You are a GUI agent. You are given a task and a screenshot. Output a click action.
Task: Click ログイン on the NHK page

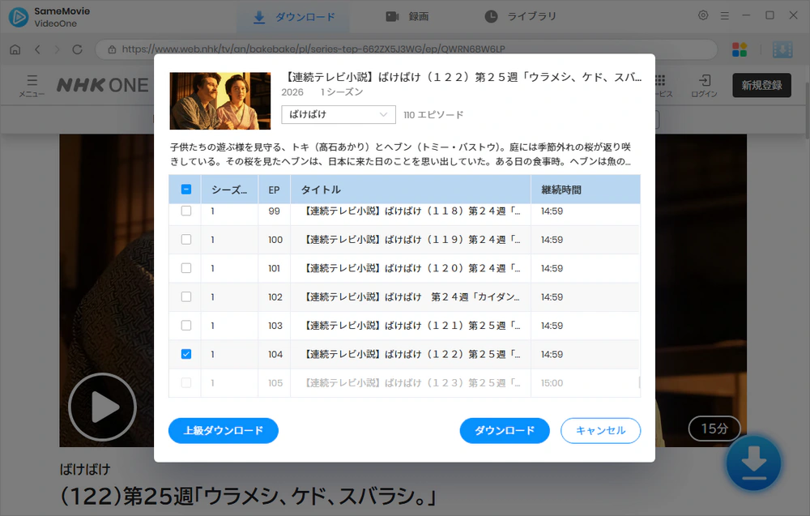tap(704, 85)
